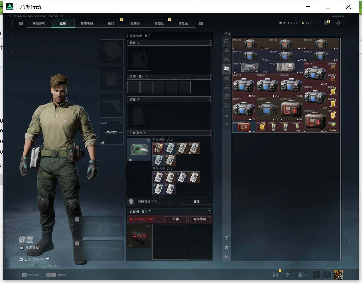Open the 特勤处 tab
The width and height of the screenshot is (362, 283).
(x=159, y=23)
